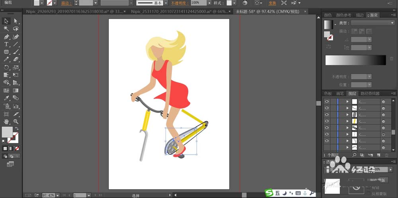Select the Rotate tool
The width and height of the screenshot is (398, 198).
coord(6,68)
